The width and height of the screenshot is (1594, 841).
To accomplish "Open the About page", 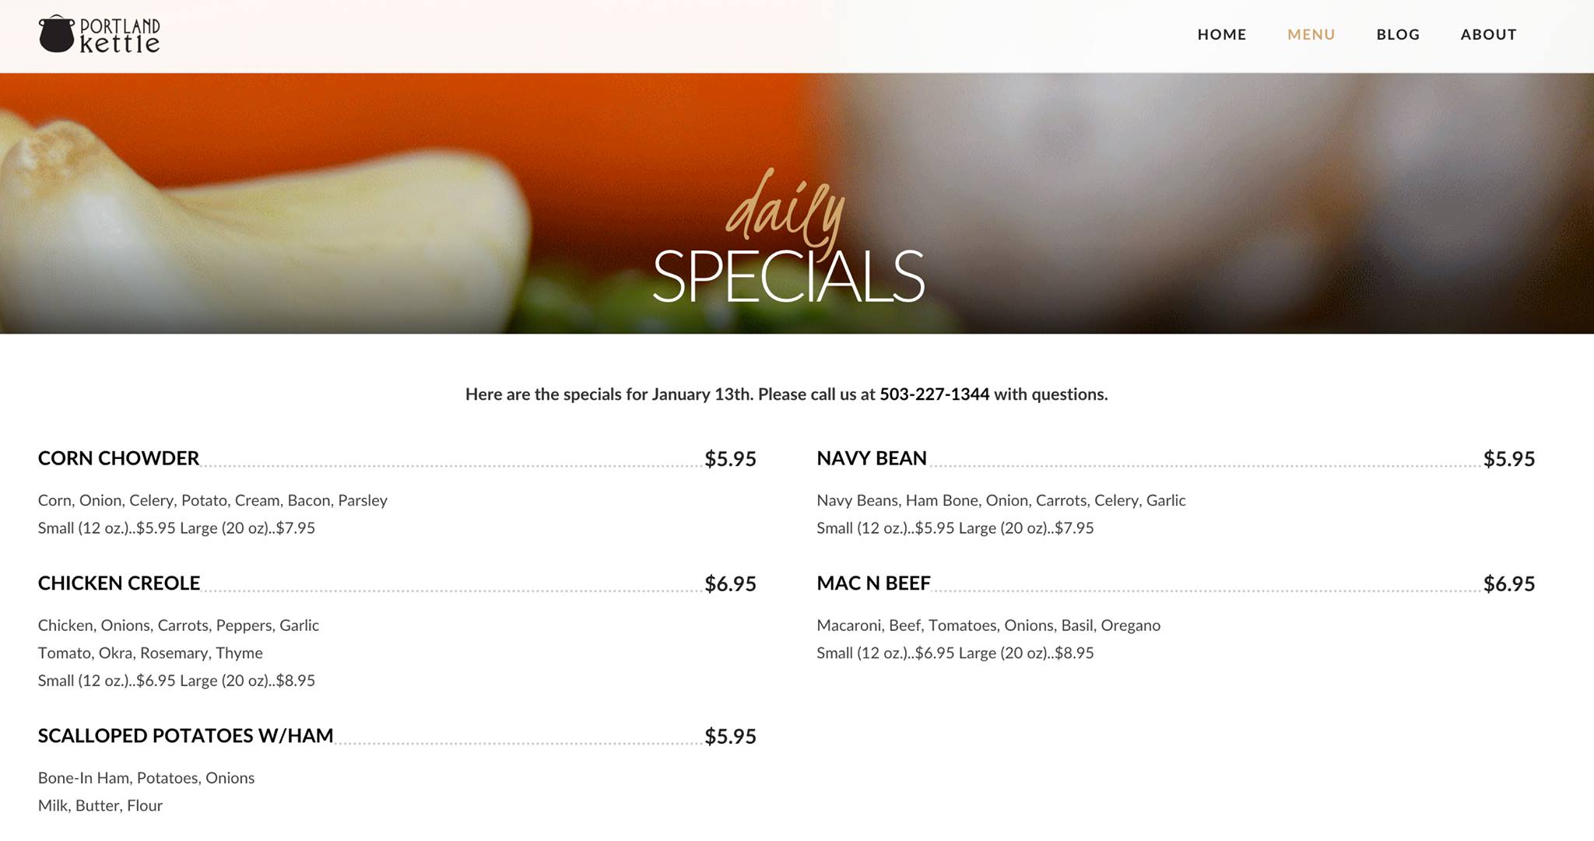I will (x=1488, y=34).
